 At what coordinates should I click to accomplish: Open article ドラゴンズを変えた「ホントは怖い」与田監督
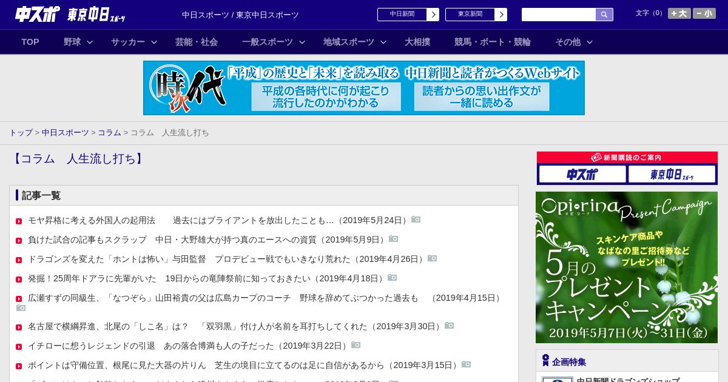click(226, 259)
